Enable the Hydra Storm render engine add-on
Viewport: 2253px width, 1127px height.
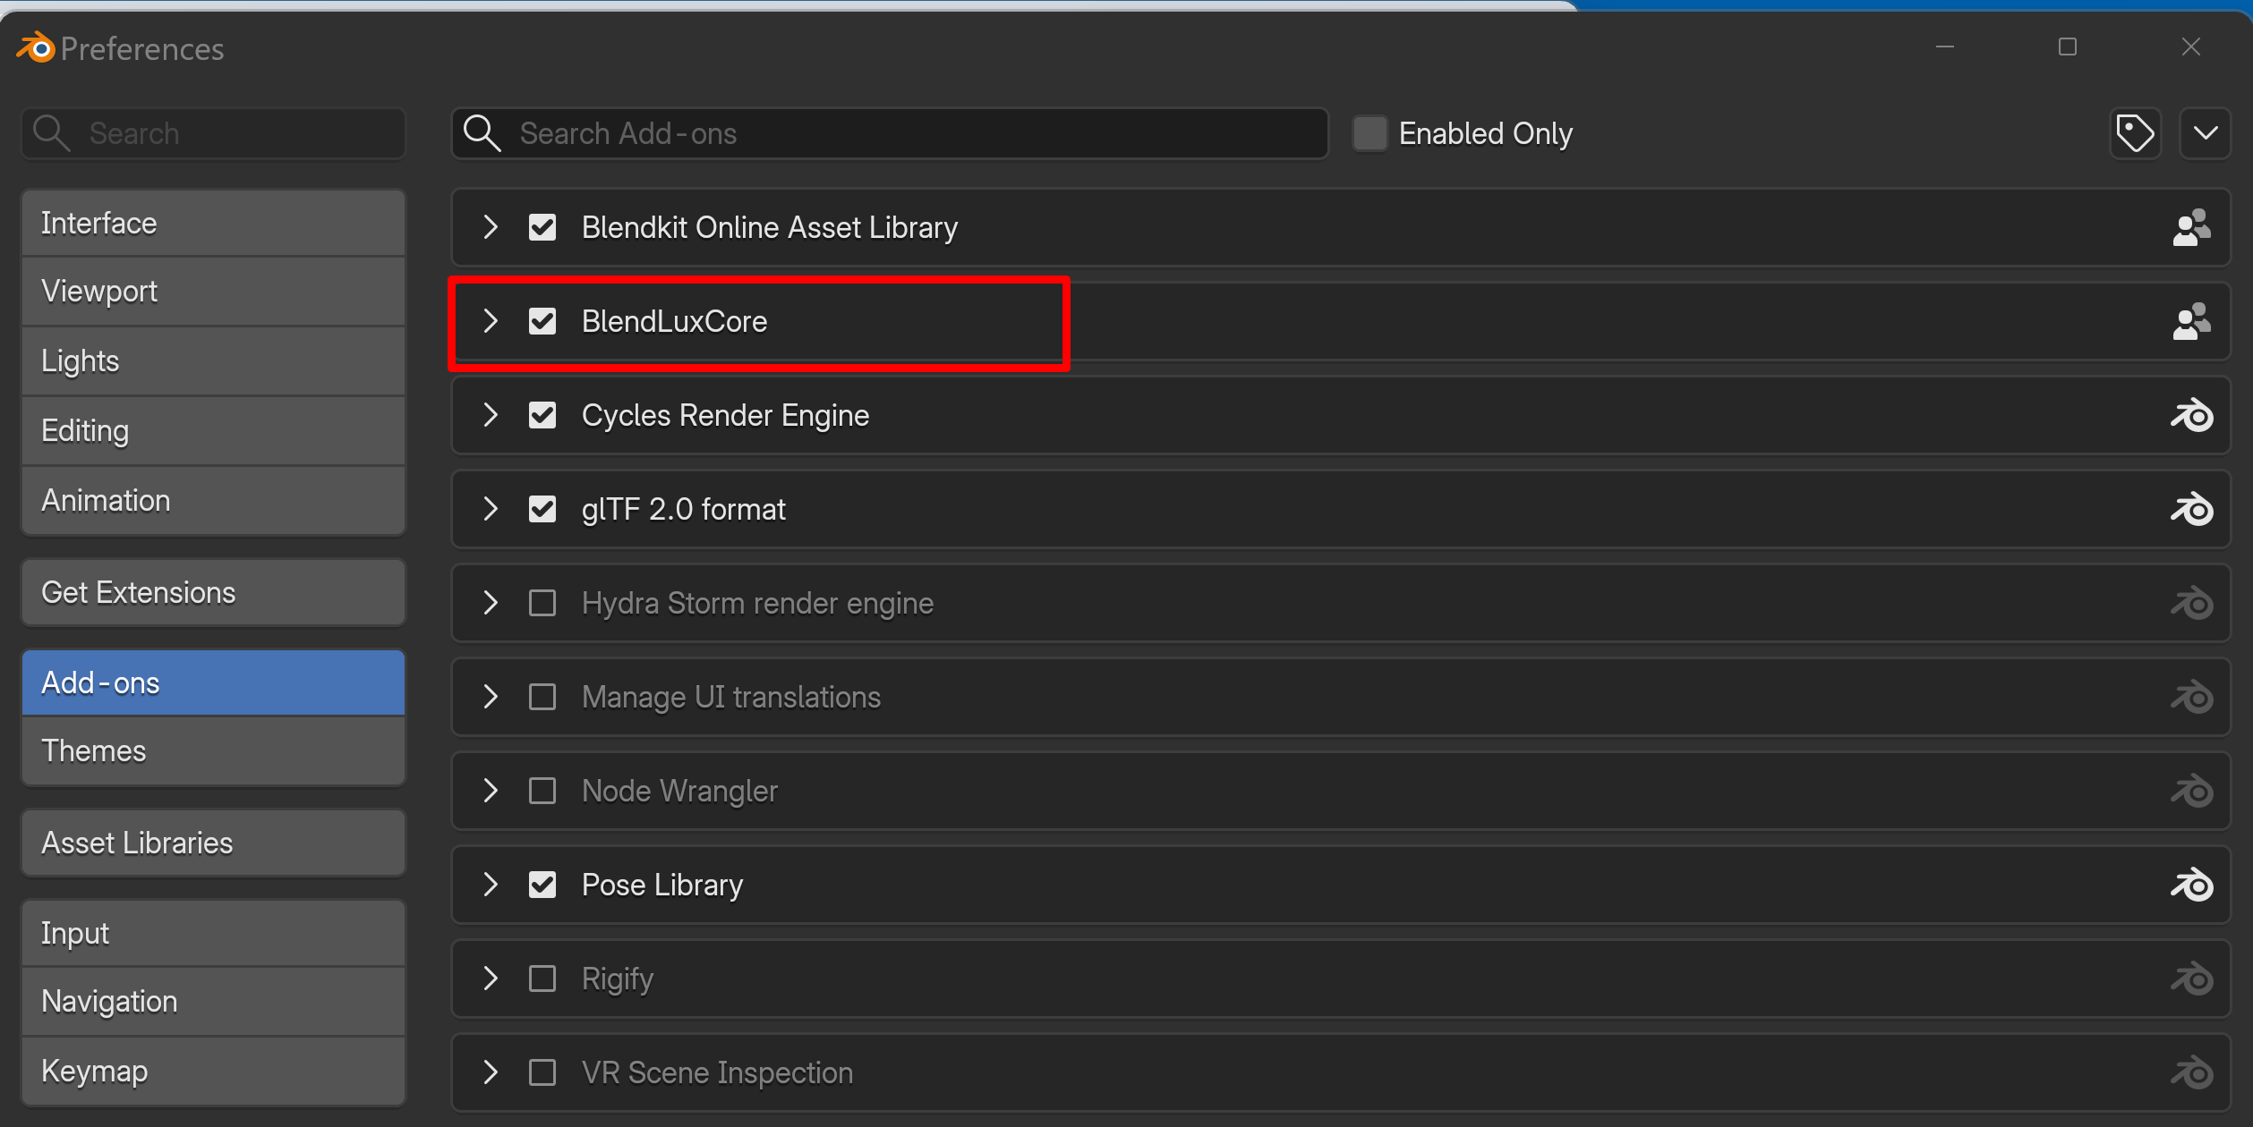(x=542, y=603)
